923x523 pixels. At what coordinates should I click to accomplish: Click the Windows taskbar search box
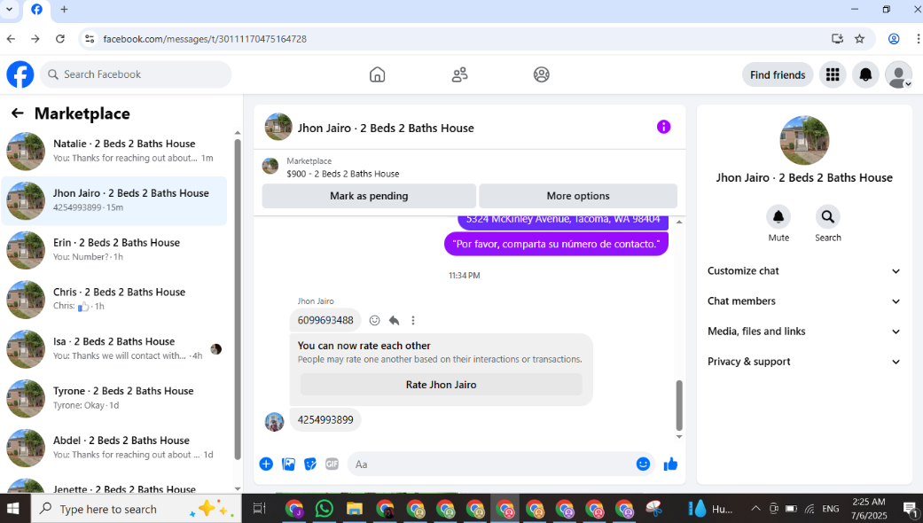click(135, 509)
